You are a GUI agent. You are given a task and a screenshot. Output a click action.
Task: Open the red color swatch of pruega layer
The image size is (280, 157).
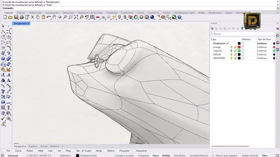(x=239, y=47)
